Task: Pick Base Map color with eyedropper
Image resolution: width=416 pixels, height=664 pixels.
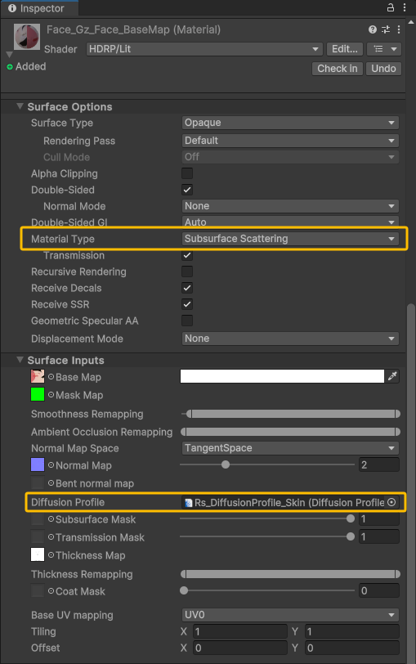Action: [392, 376]
